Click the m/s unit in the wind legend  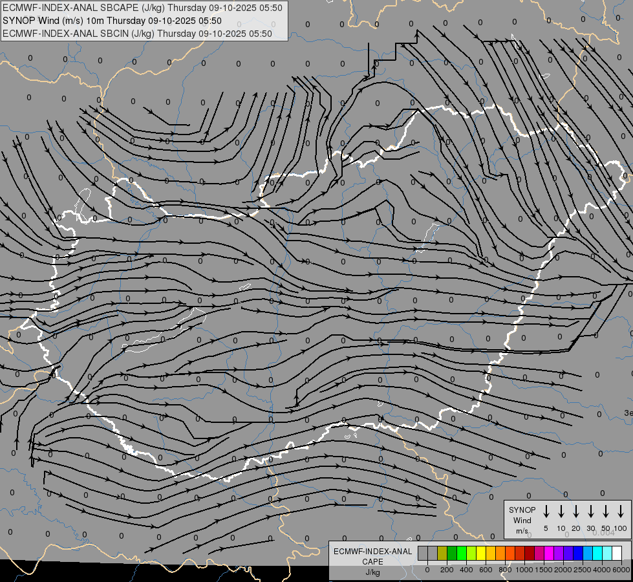pos(522,531)
